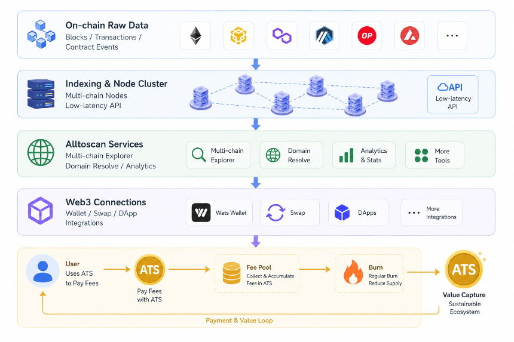Select the BNB Chain cube icon
The height and width of the screenshot is (342, 514).
coord(238,36)
